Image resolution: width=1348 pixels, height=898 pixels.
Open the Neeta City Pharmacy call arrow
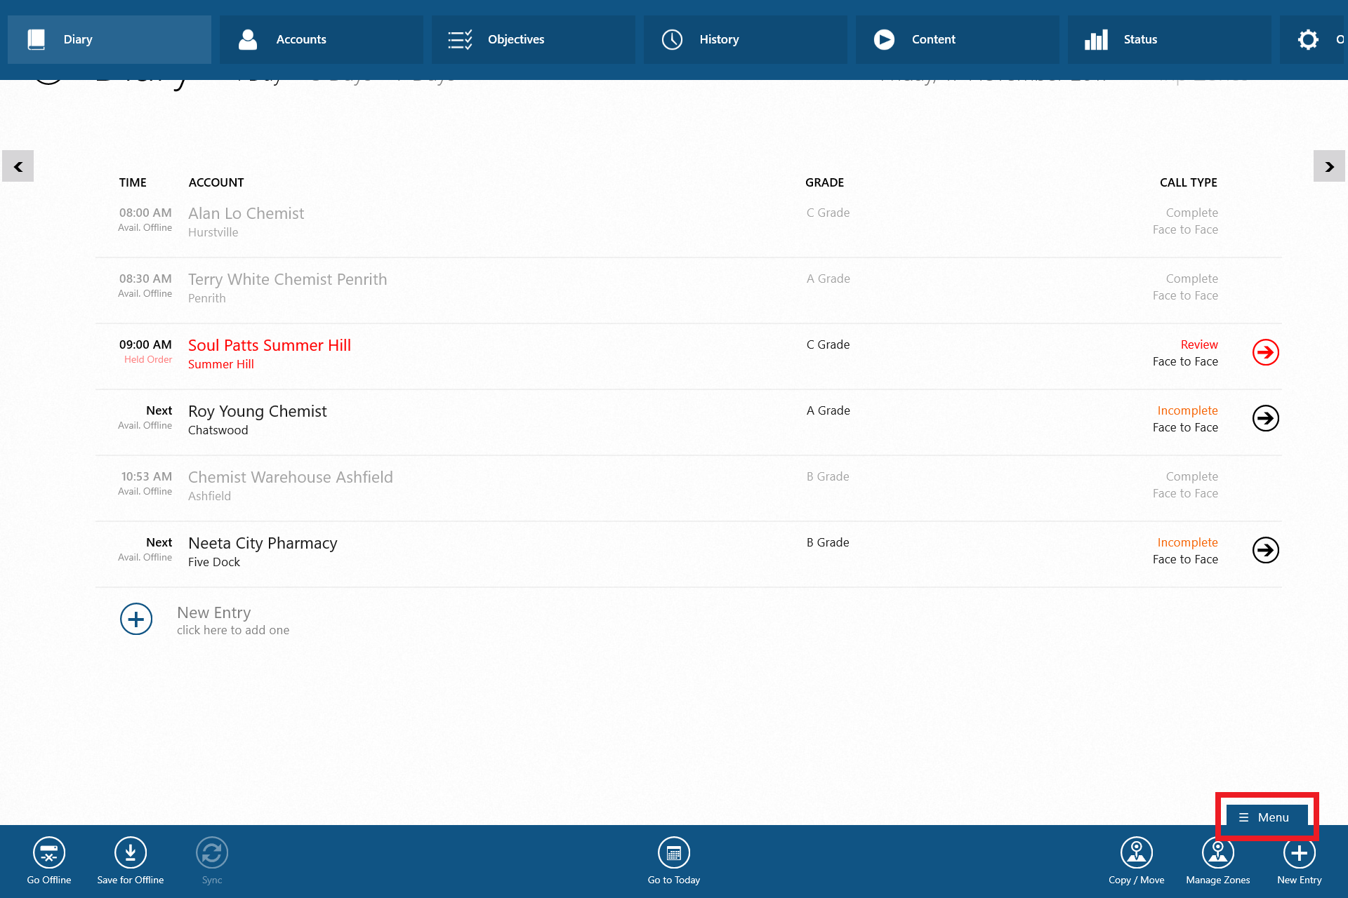pyautogui.click(x=1265, y=550)
